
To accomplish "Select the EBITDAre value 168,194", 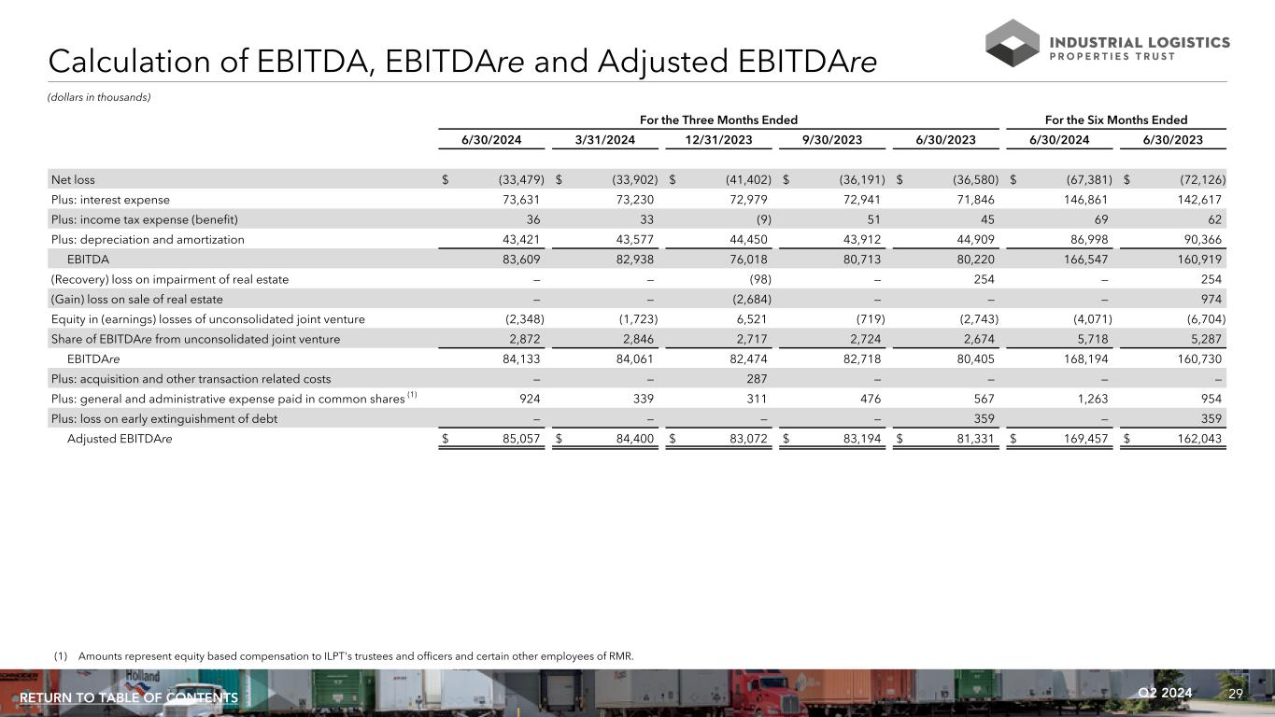I will [1085, 359].
